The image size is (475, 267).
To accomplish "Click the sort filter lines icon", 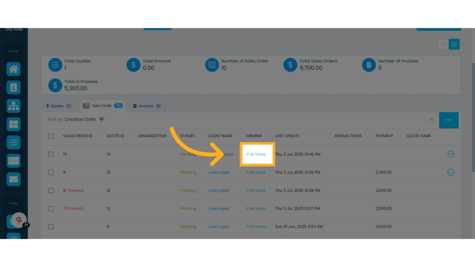I will point(101,120).
